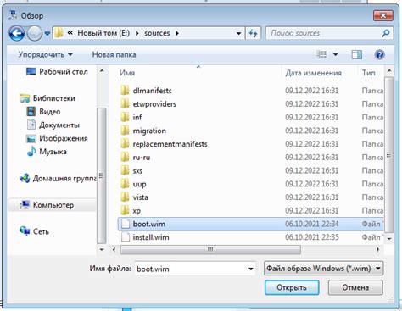Expand arrow after 'Новый том (E:)' breadcrumb

pyautogui.click(x=137, y=33)
